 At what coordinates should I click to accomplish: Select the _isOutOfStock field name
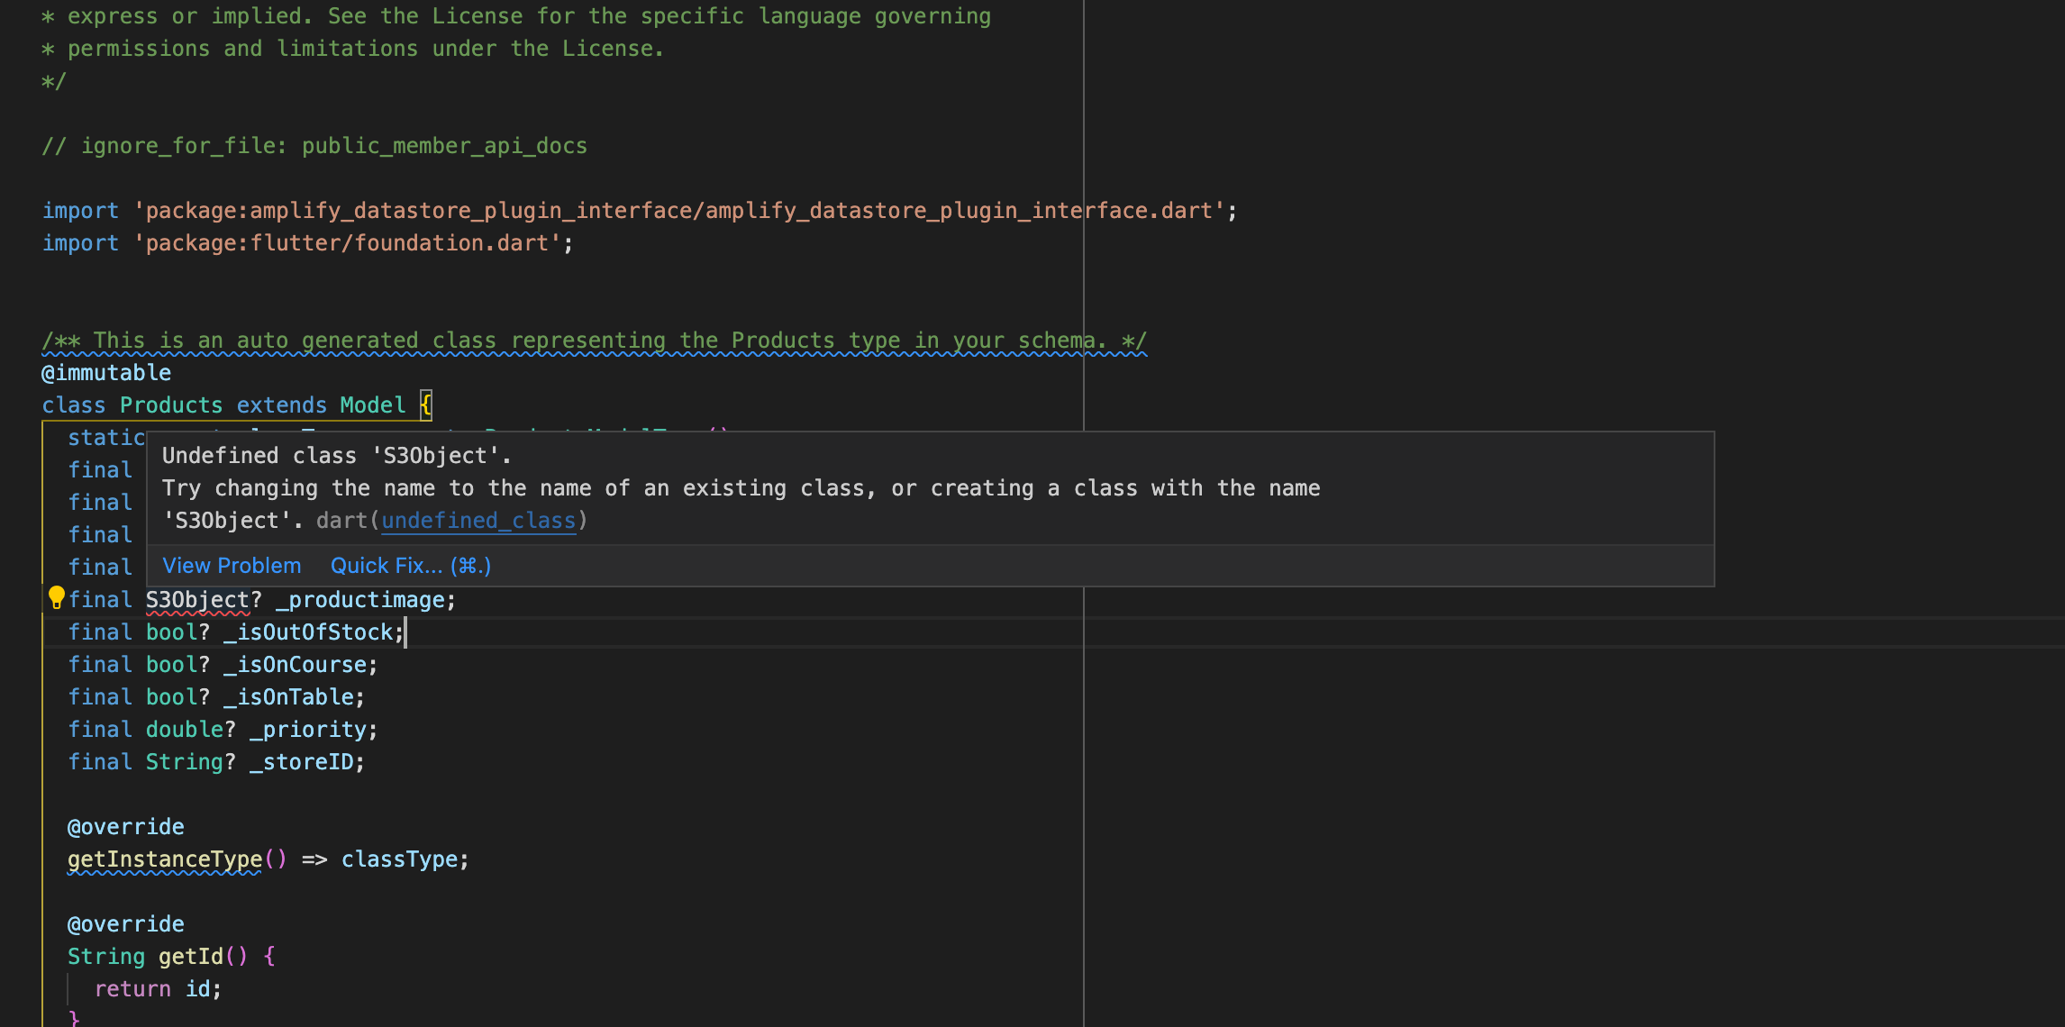tap(314, 632)
